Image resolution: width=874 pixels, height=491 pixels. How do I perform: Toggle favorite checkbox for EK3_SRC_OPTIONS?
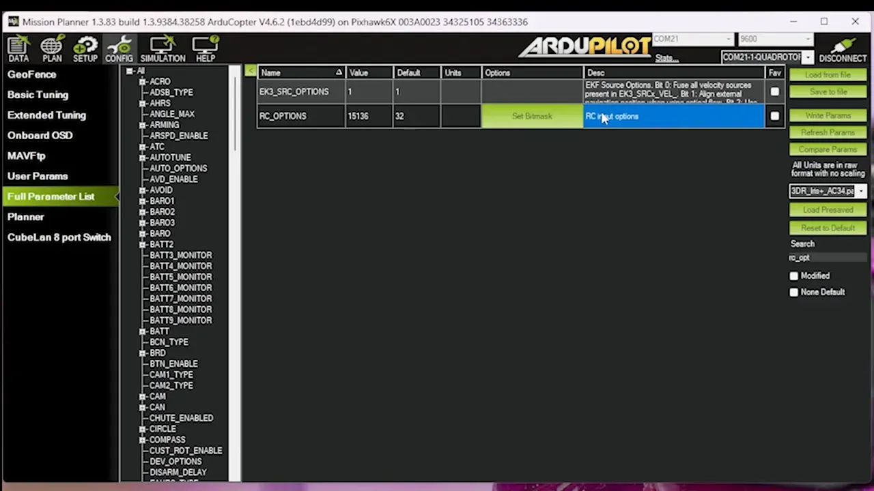(774, 91)
